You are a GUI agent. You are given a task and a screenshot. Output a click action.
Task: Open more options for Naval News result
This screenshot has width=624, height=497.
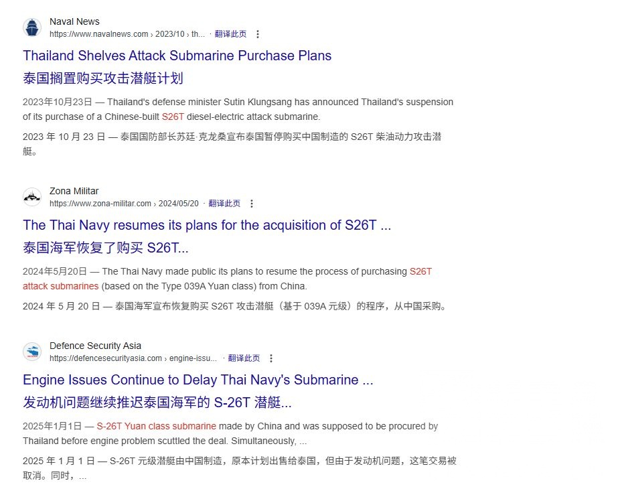pos(258,34)
